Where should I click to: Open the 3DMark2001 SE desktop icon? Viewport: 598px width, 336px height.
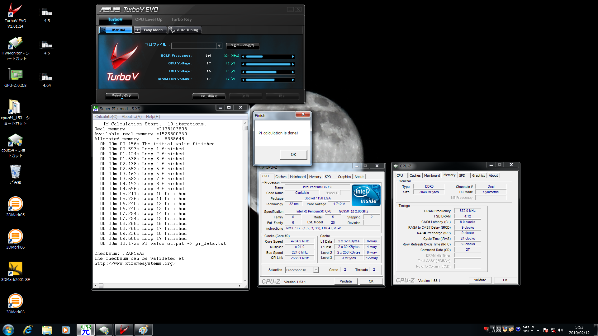(x=15, y=269)
